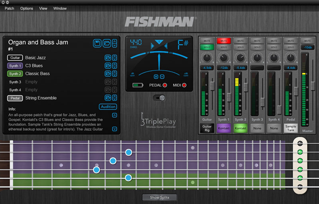Open the Patch menu

point(9,8)
